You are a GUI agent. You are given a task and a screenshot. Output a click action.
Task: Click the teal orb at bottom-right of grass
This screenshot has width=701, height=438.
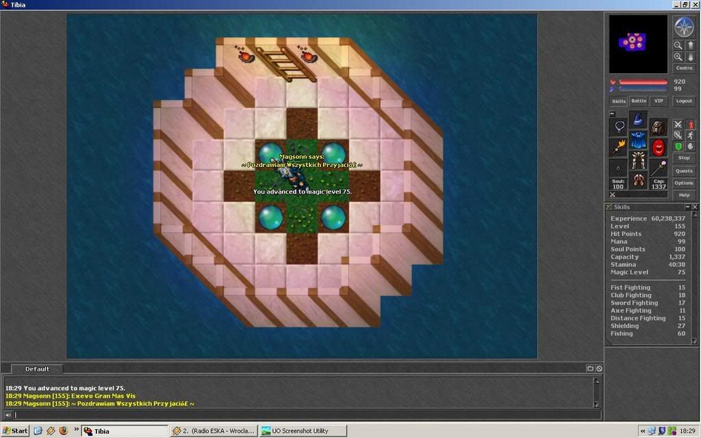(x=333, y=217)
